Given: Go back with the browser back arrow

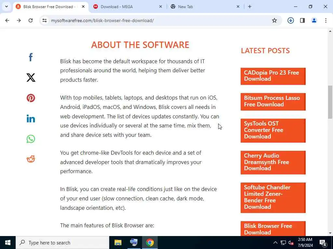Looking at the screenshot, I should 7,20.
